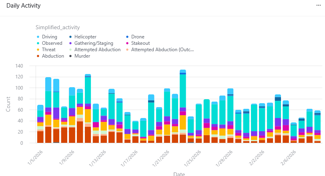Toggle Driving series in the legend
The height and width of the screenshot is (176, 325).
[x=49, y=37]
